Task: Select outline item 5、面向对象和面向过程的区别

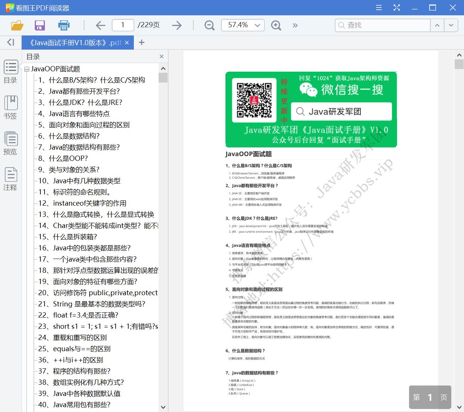Action: 84,125
